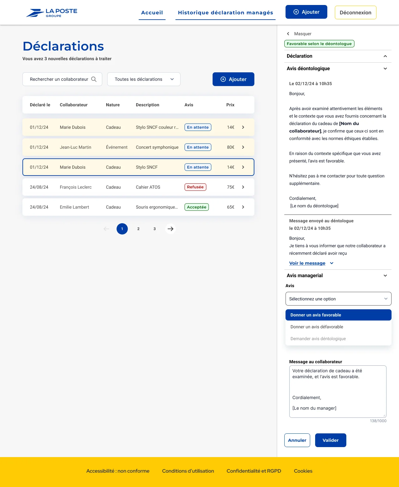Click the Valider button
The width and height of the screenshot is (399, 487).
pos(330,440)
